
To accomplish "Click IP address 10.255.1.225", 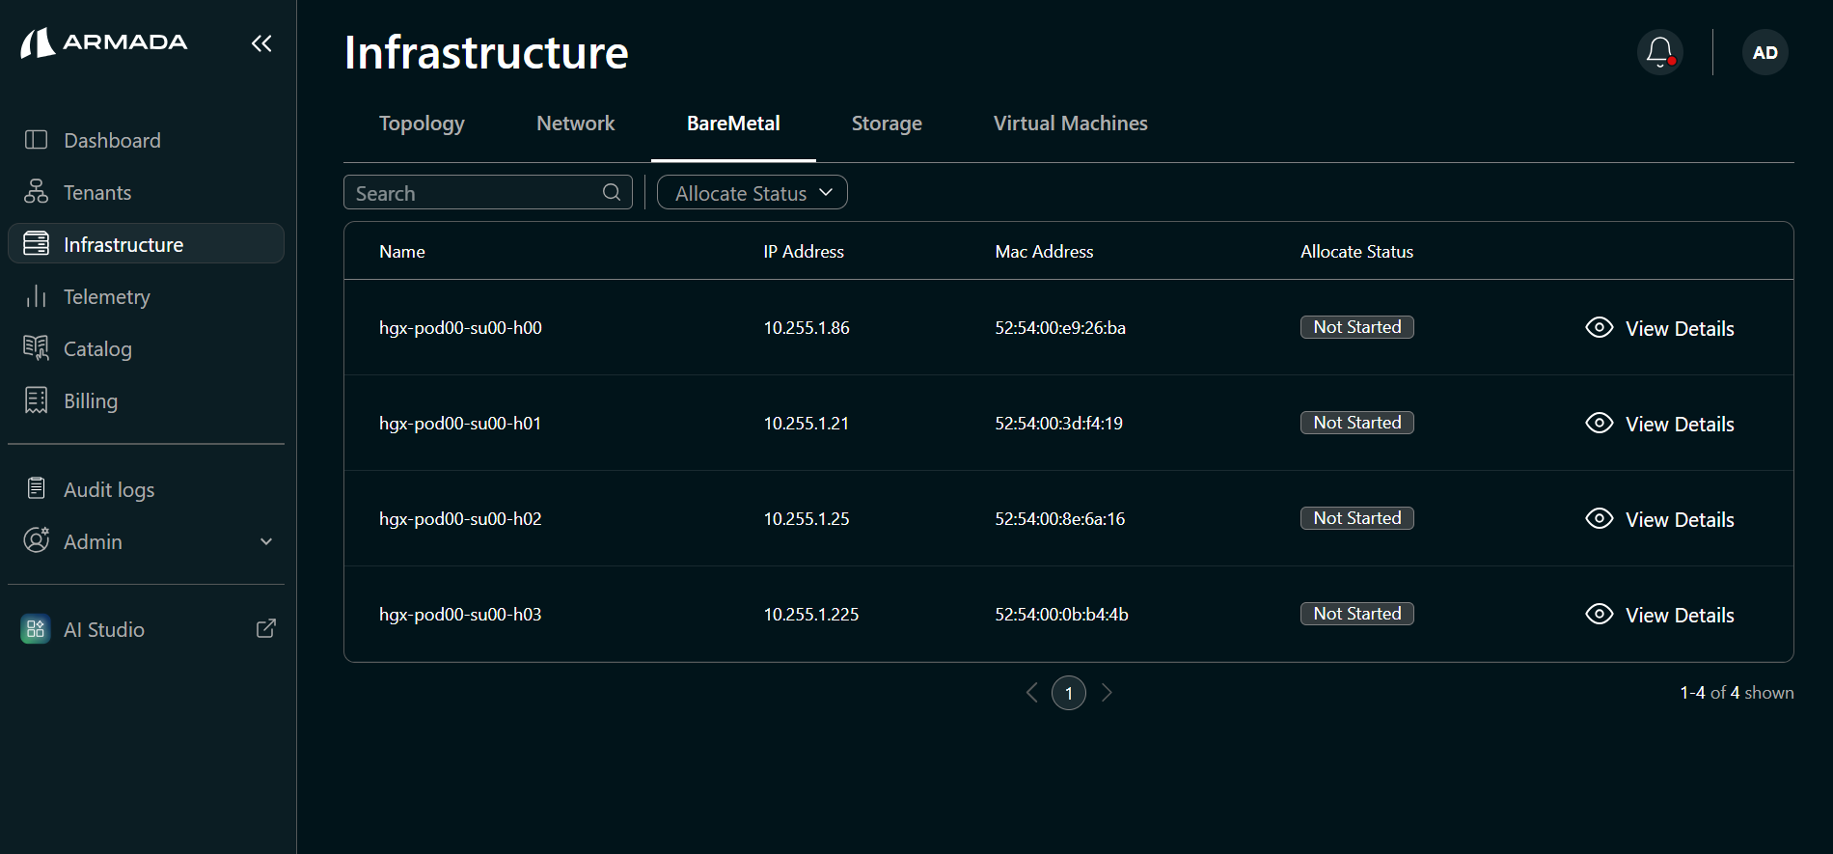I will click(x=811, y=614).
